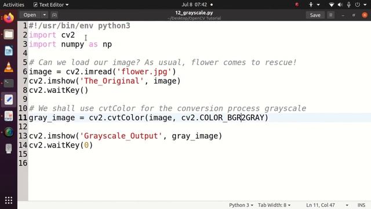This screenshot has width=371, height=209.
Task: Click empty line 15 in the editor
Action: [199, 154]
